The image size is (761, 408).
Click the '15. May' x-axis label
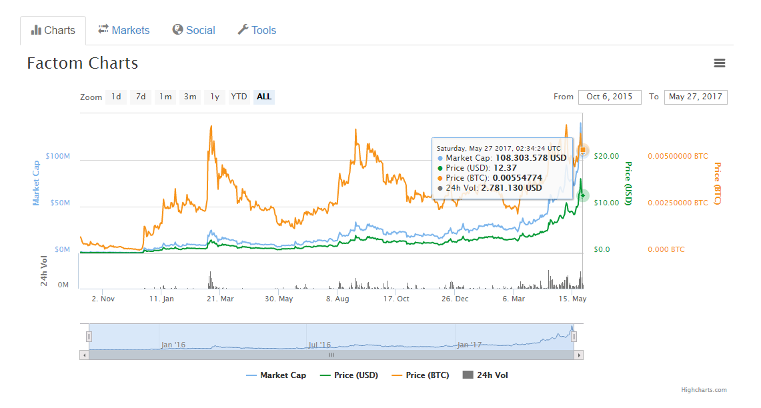click(573, 299)
